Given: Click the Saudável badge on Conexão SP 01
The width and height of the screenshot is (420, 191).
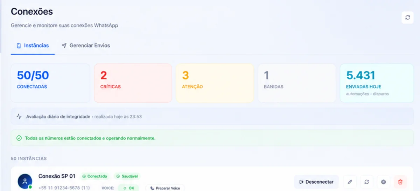Looking at the screenshot, I should (127, 176).
